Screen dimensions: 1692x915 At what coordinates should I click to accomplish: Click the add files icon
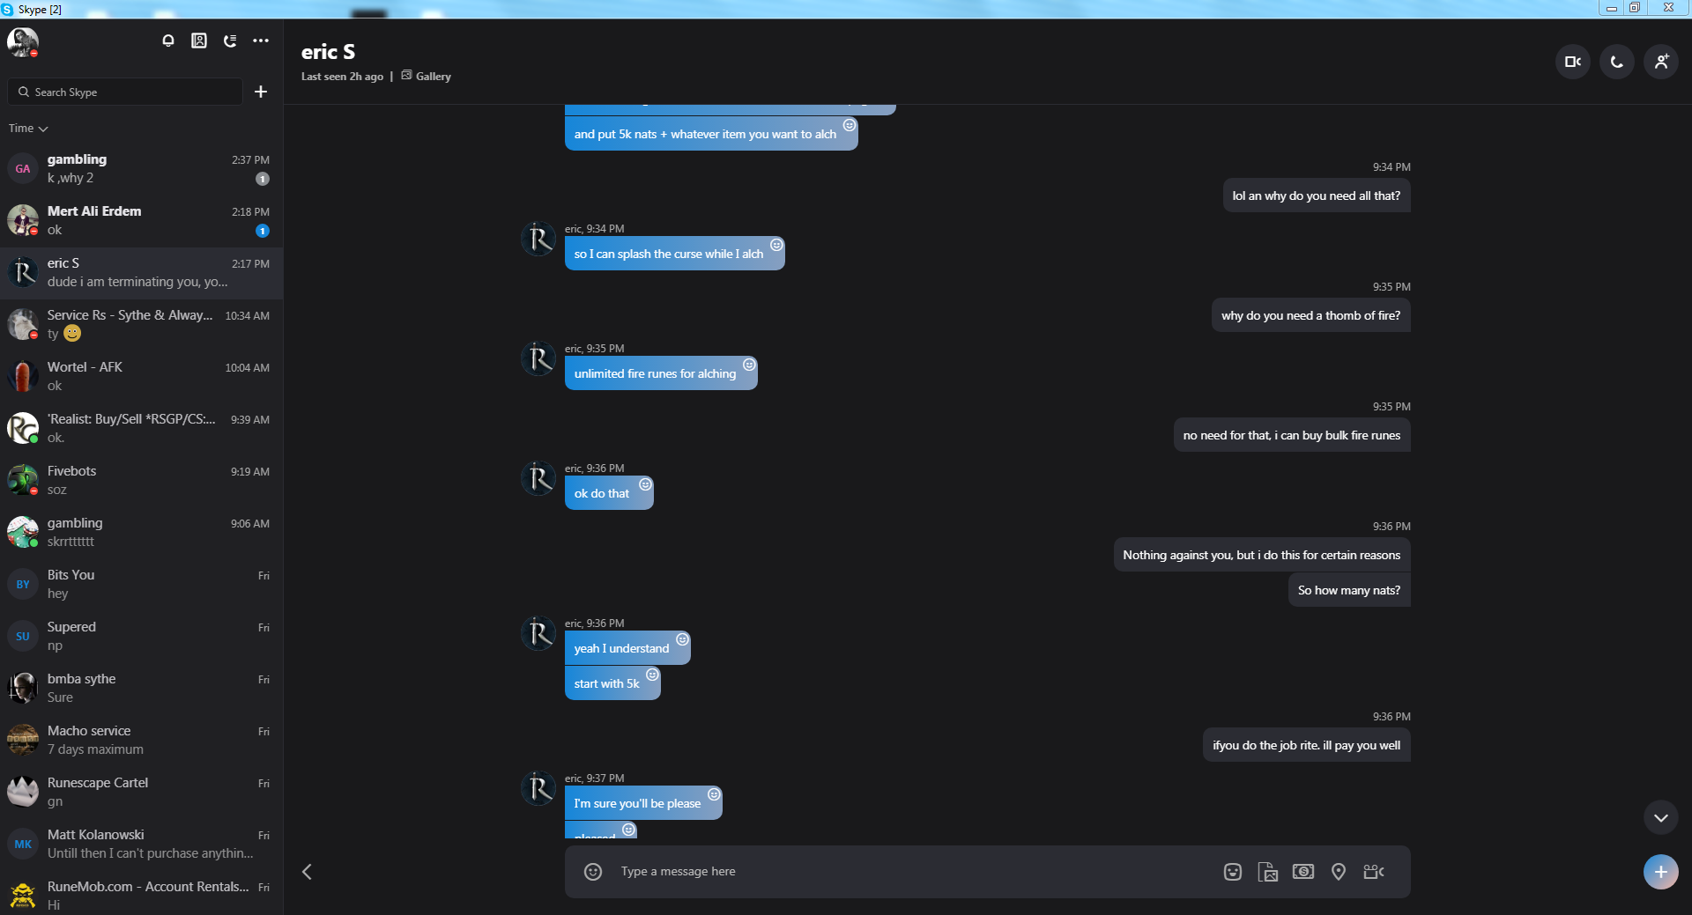(1267, 871)
